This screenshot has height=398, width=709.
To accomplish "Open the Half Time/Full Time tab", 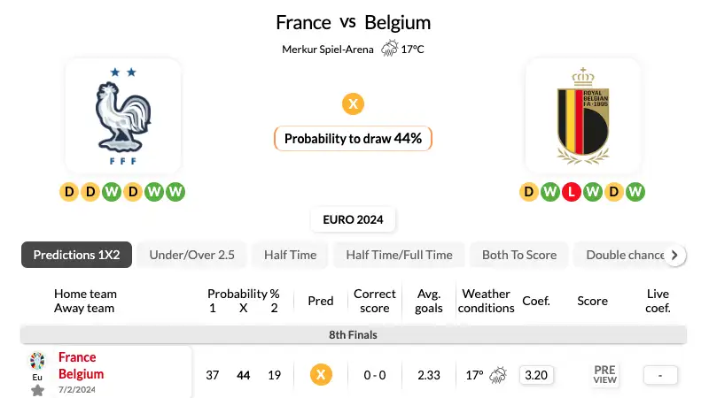I will click(x=400, y=255).
